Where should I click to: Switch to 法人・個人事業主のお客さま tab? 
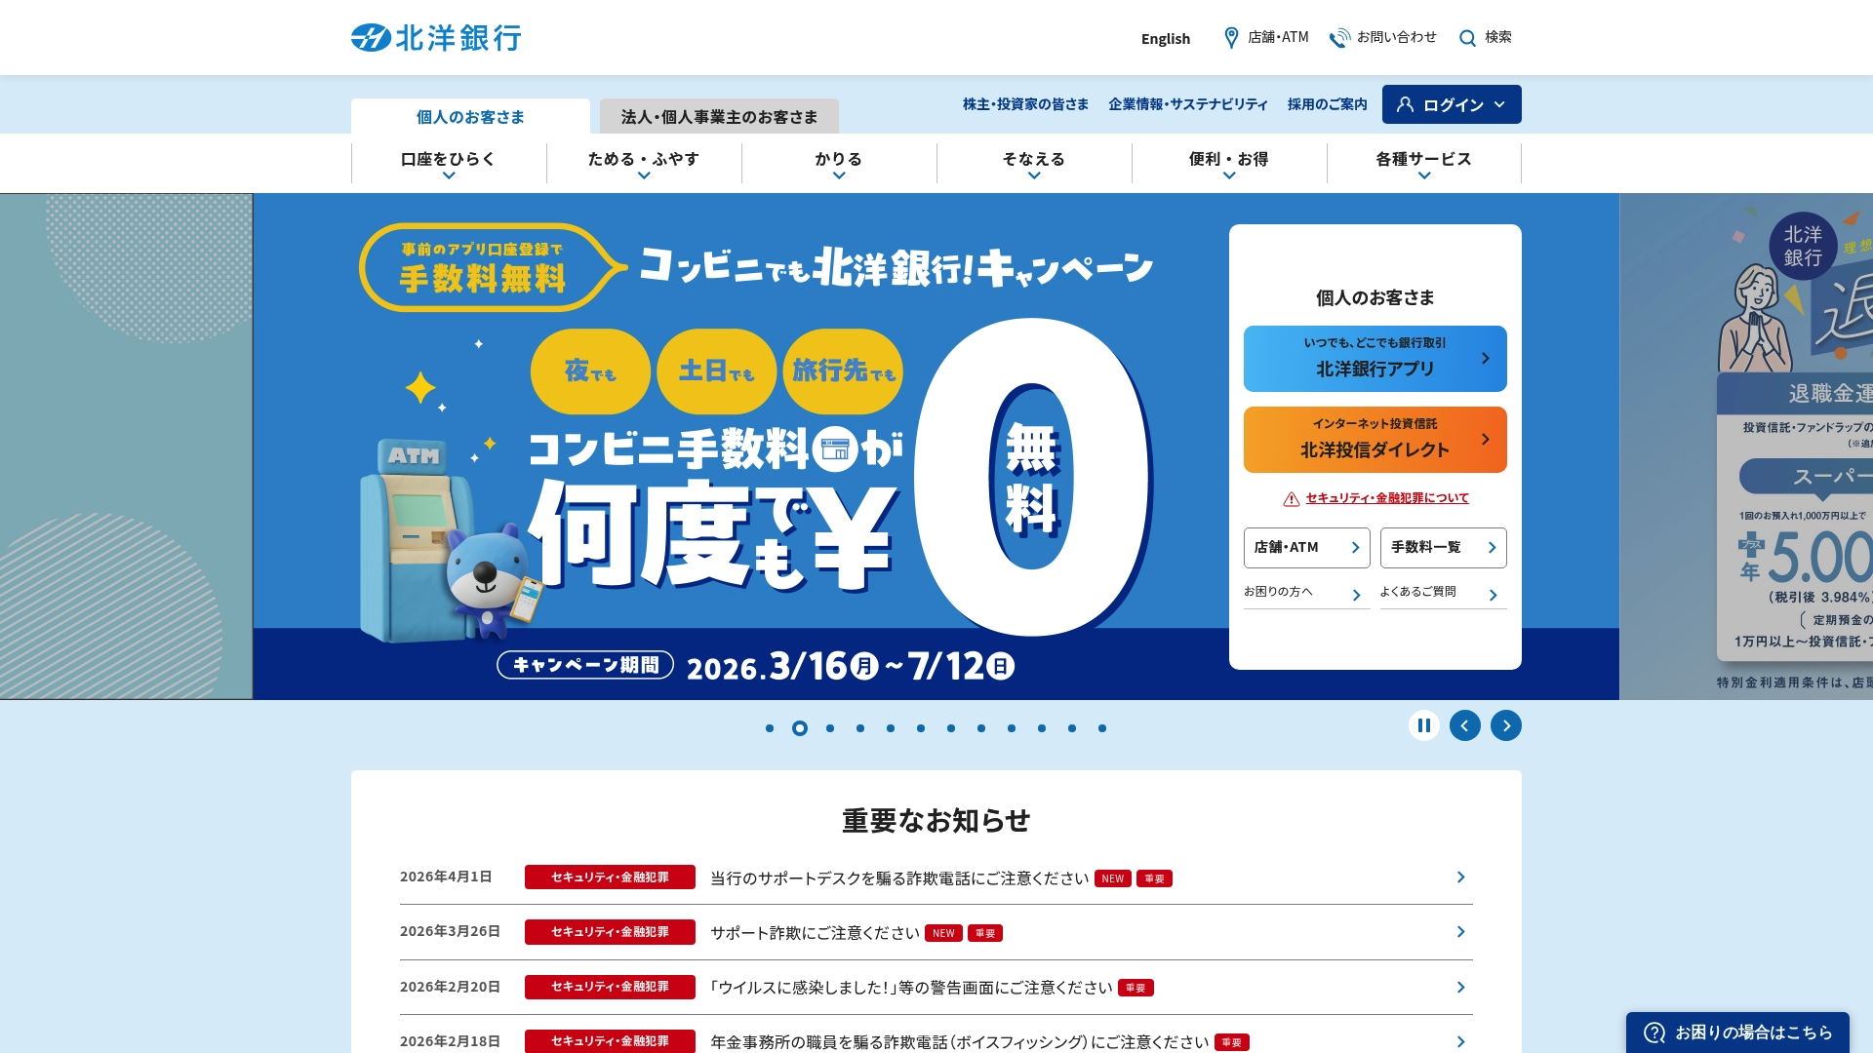point(719,116)
